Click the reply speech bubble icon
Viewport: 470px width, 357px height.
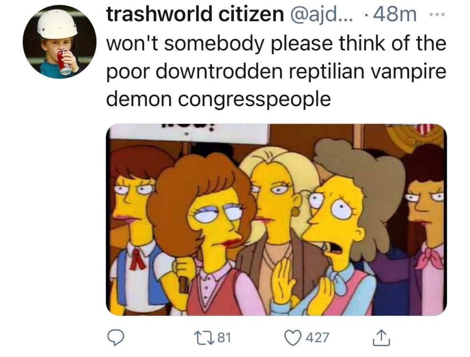116,338
